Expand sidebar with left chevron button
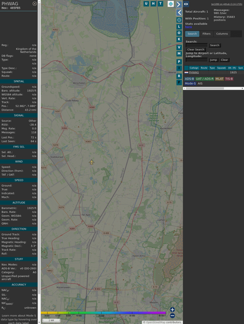The width and height of the screenshot is (244, 324). (179, 13)
